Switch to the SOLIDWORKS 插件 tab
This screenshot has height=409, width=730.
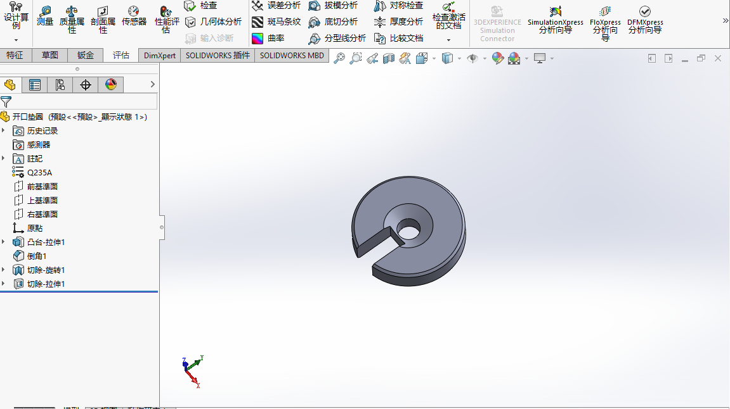[218, 55]
